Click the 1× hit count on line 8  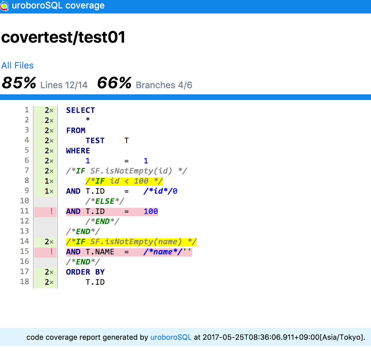(x=49, y=181)
